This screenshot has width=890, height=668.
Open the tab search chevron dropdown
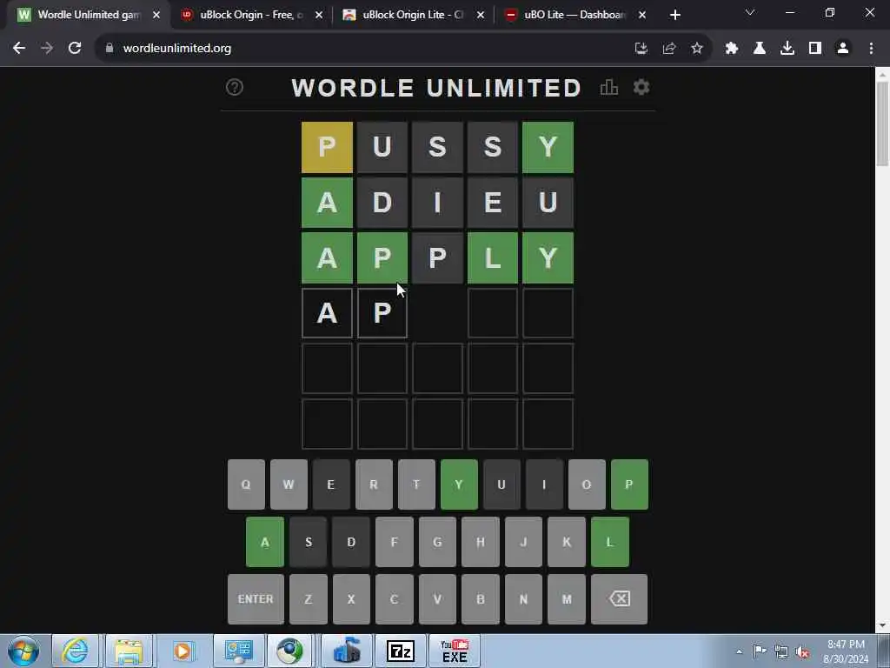tap(750, 12)
